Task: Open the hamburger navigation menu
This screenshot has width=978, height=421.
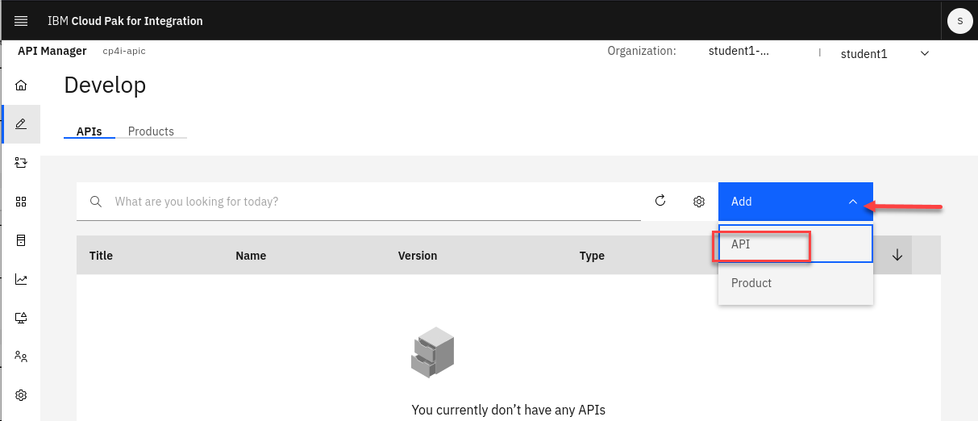Action: (21, 21)
